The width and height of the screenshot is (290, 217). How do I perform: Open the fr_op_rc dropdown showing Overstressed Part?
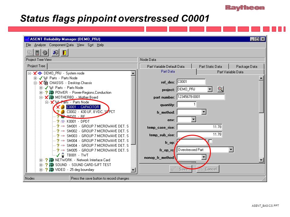click(231, 150)
